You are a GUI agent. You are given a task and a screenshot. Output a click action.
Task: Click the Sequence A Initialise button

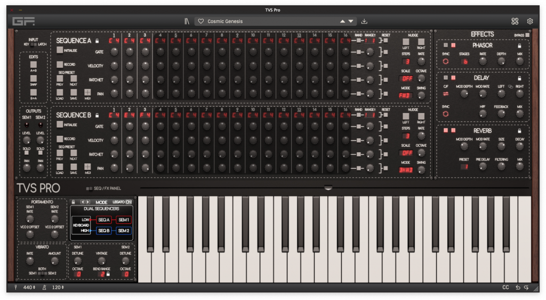tap(60, 50)
